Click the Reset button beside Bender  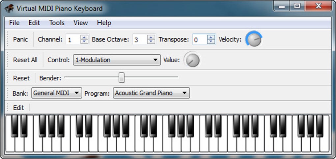[x=21, y=78]
